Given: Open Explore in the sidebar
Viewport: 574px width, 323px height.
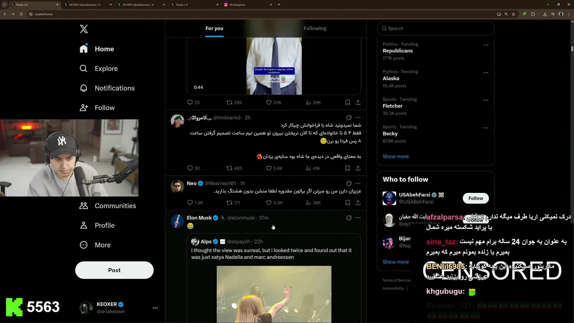Looking at the screenshot, I should 99,69.
